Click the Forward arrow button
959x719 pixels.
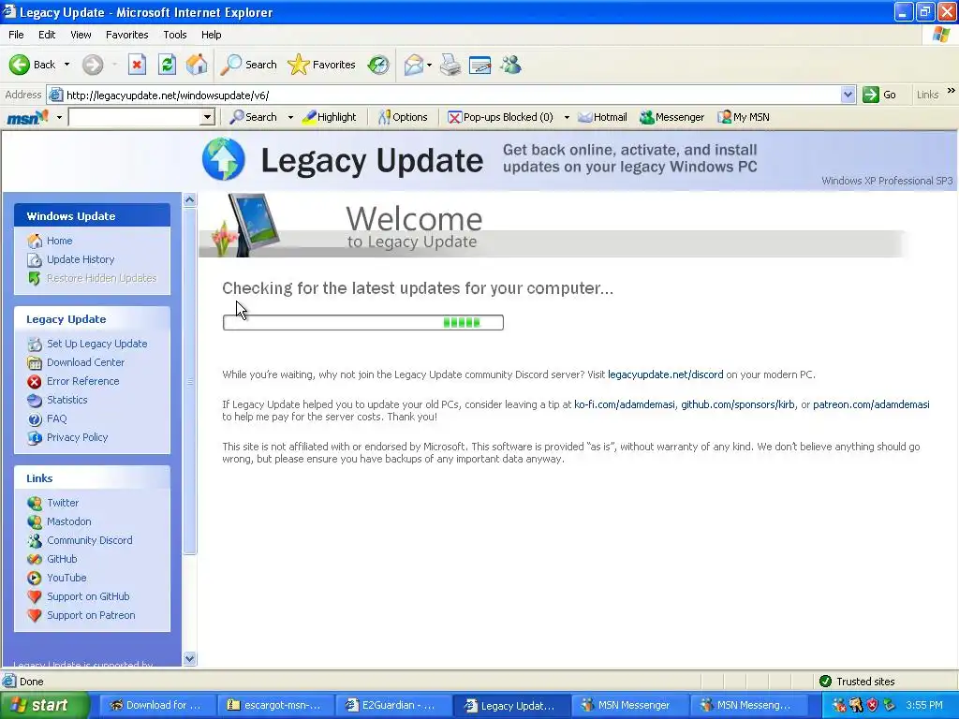coord(93,65)
